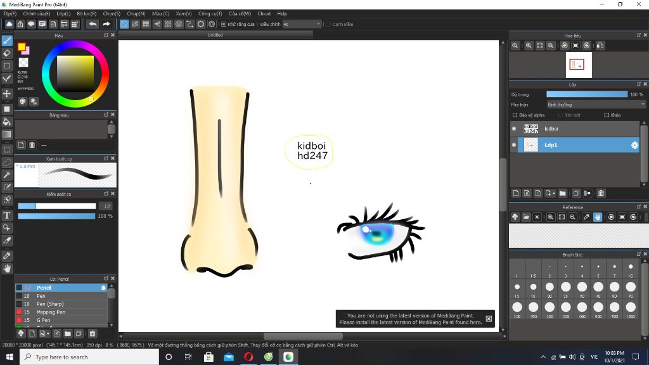Screen dimensions: 649x365
Task: Select the Gradient tool
Action: coord(7,134)
